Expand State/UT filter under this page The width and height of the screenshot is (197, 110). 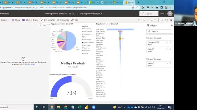(x=167, y=63)
